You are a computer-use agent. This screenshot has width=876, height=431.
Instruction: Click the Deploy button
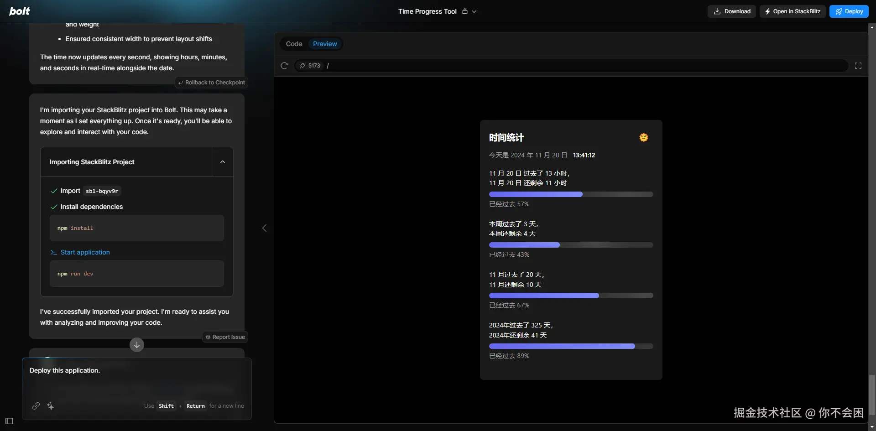849,11
